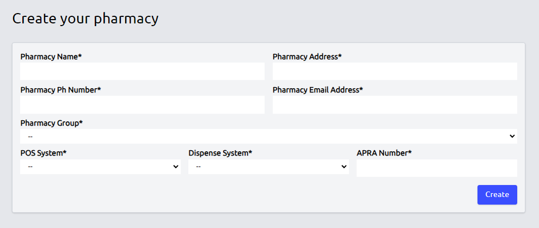Click the Pharmacy Name input field
The height and width of the screenshot is (228, 539).
[x=142, y=71]
